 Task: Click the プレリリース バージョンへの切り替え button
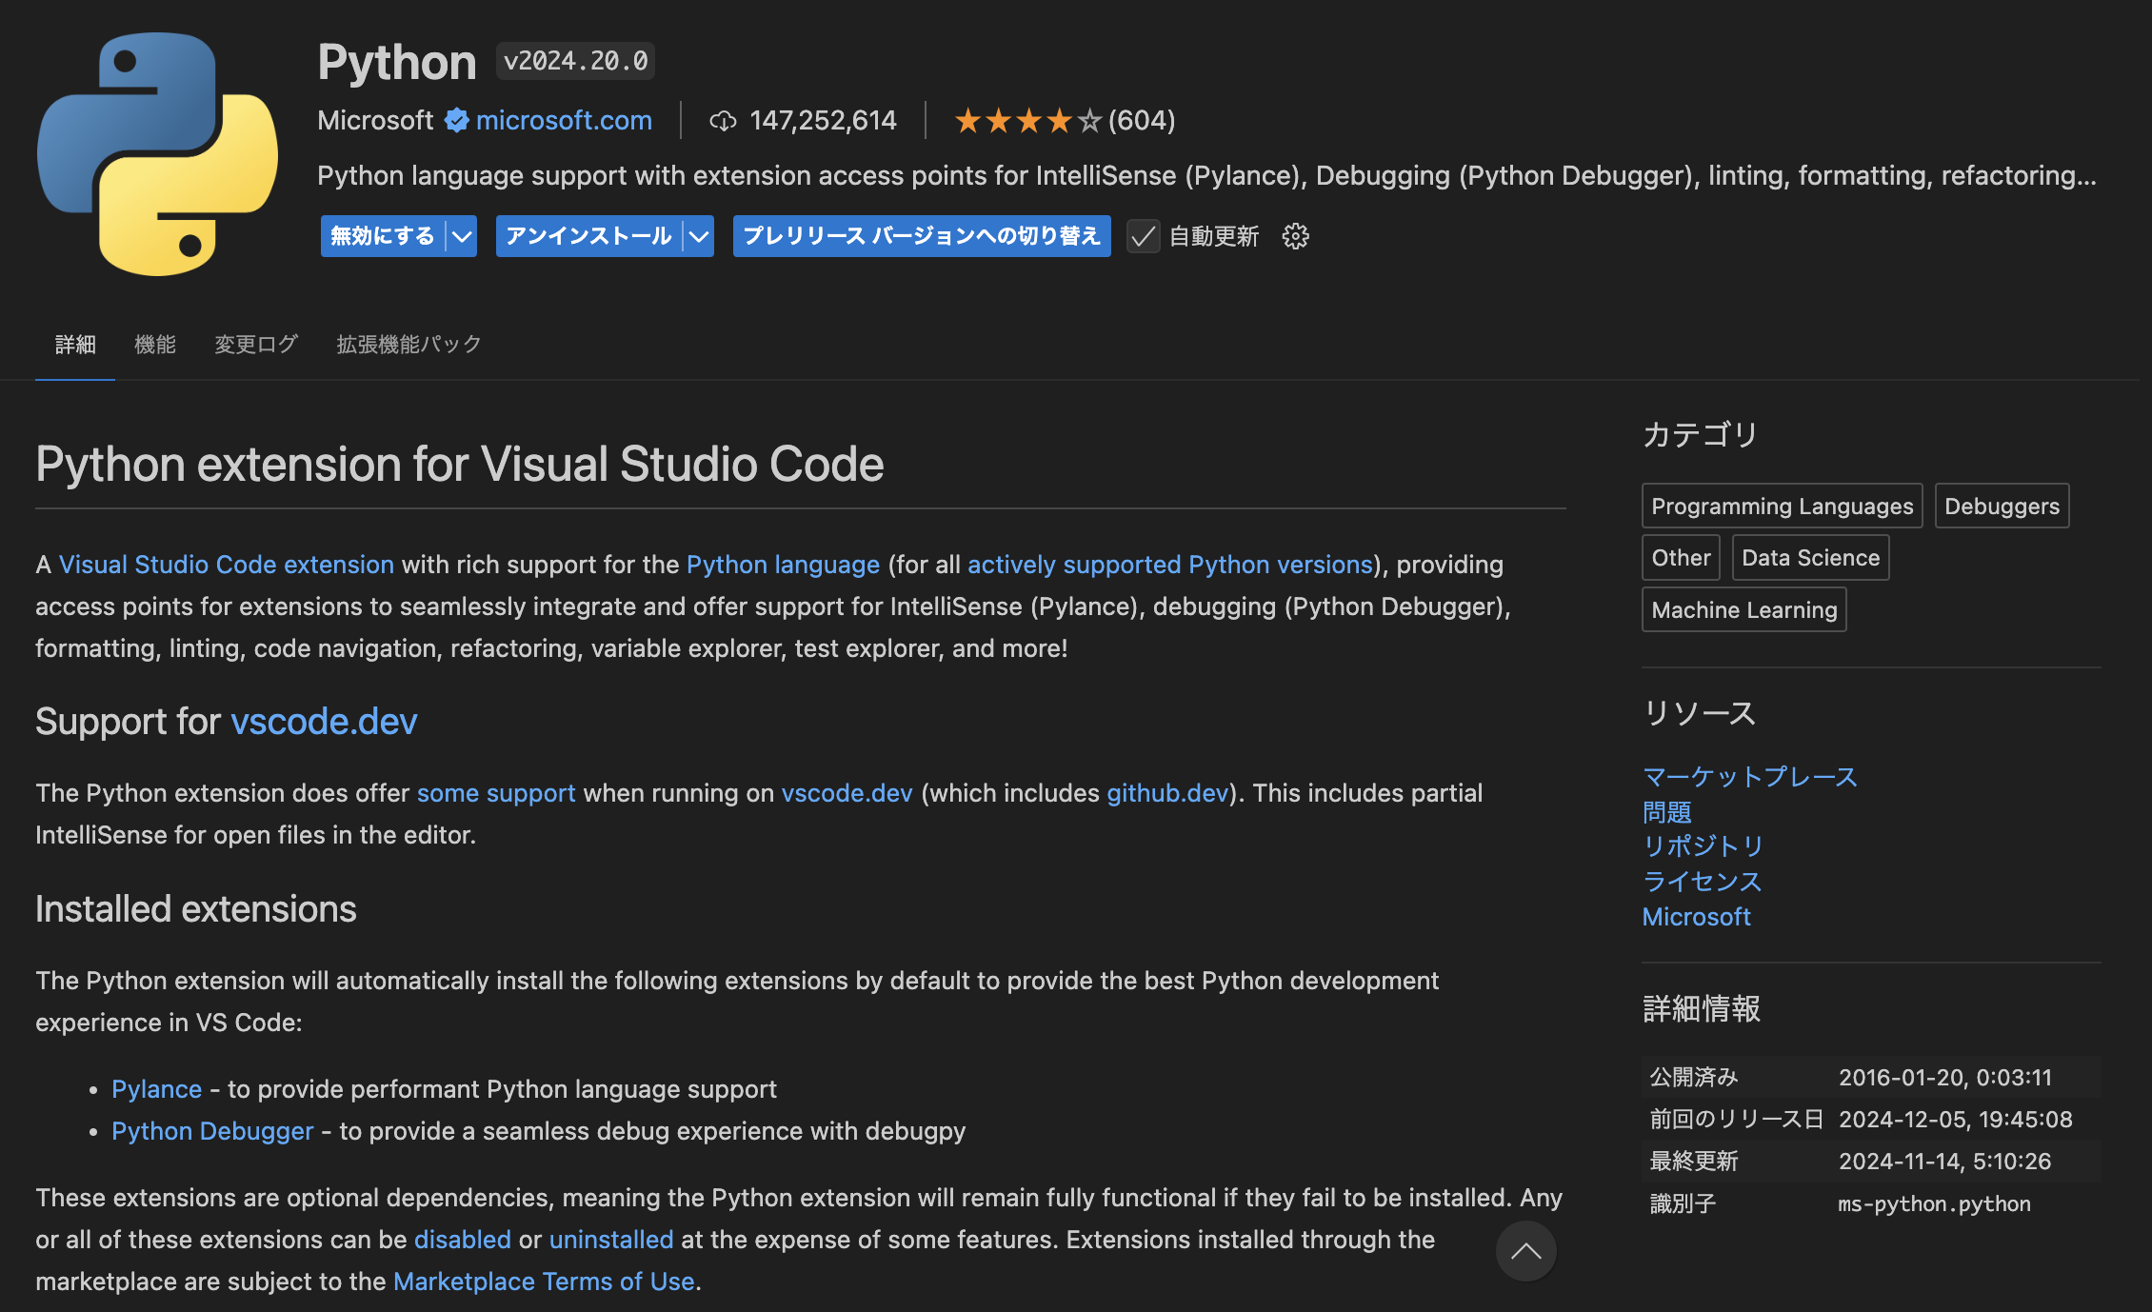coord(920,236)
